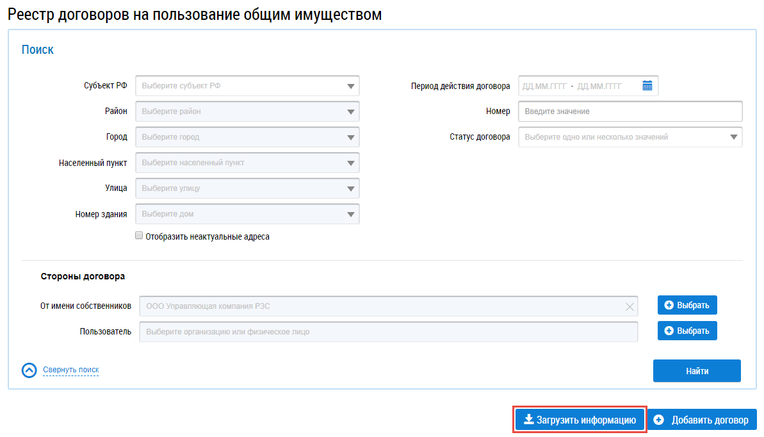The image size is (764, 437).
Task: Open the Субъект РФ dropdown
Action: (x=248, y=86)
